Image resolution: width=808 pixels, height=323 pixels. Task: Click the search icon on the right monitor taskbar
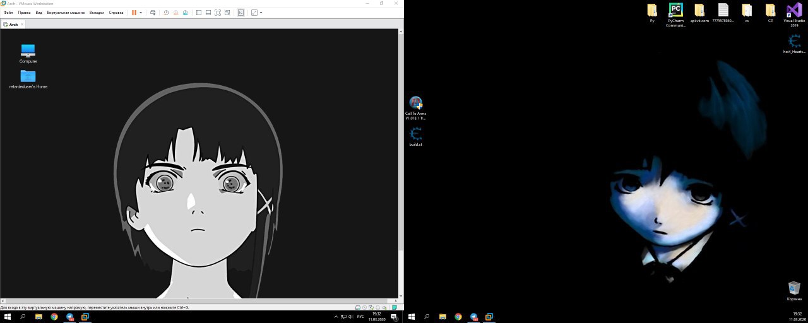click(x=427, y=317)
